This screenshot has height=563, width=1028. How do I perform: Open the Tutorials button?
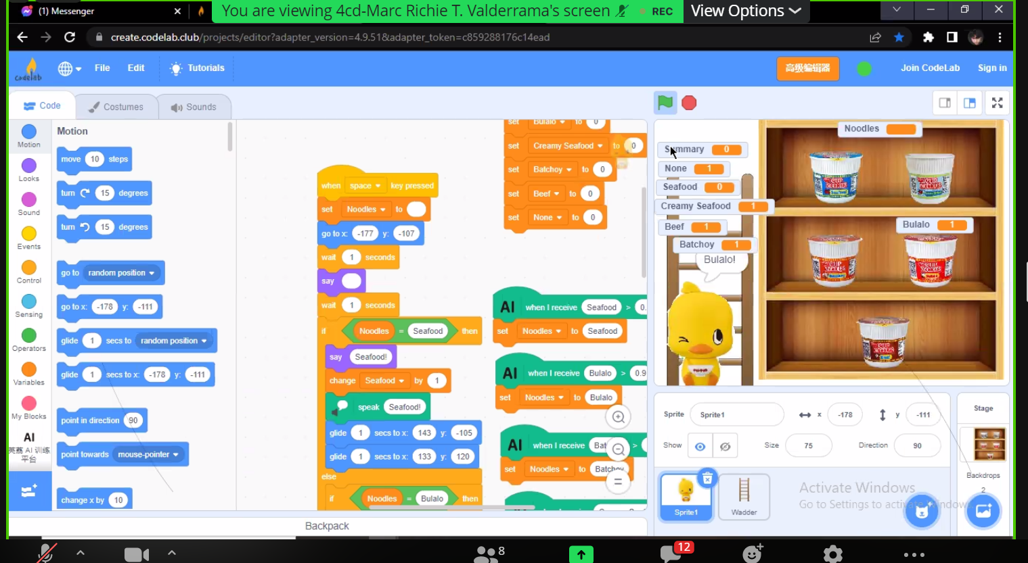197,68
